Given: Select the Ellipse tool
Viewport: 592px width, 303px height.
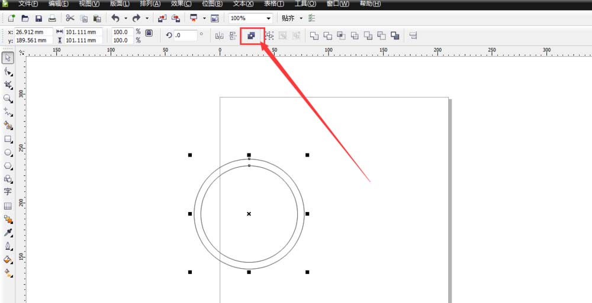Looking at the screenshot, I should pyautogui.click(x=8, y=152).
